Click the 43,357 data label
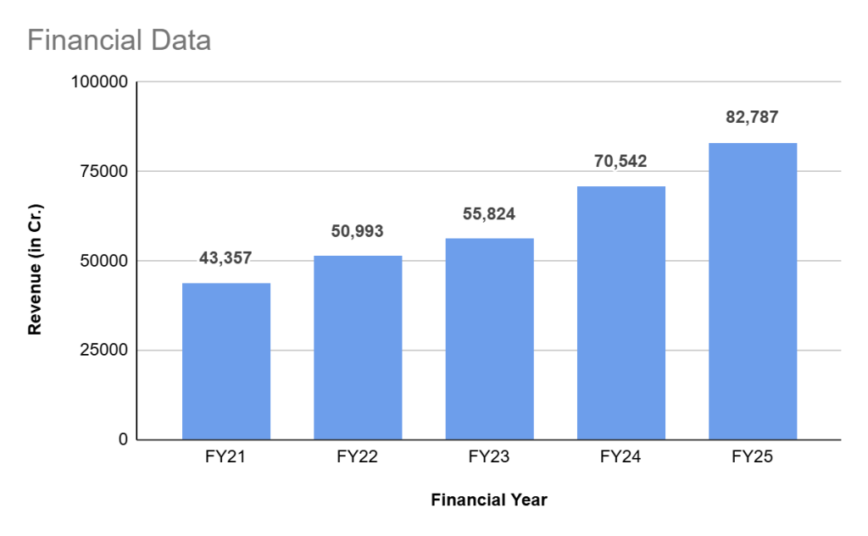This screenshot has width=868, height=536. point(226,258)
